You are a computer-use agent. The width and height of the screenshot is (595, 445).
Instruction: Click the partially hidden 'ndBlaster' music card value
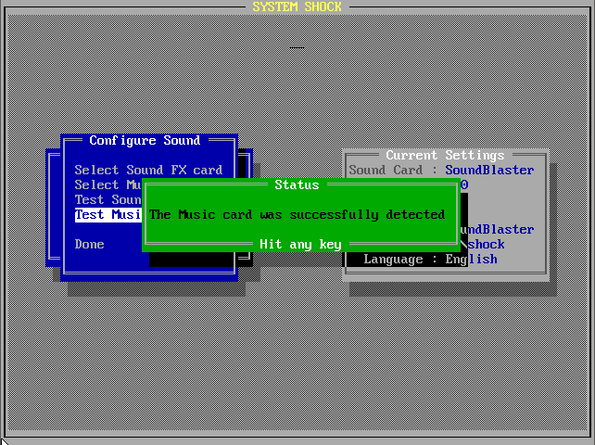pyautogui.click(x=499, y=230)
